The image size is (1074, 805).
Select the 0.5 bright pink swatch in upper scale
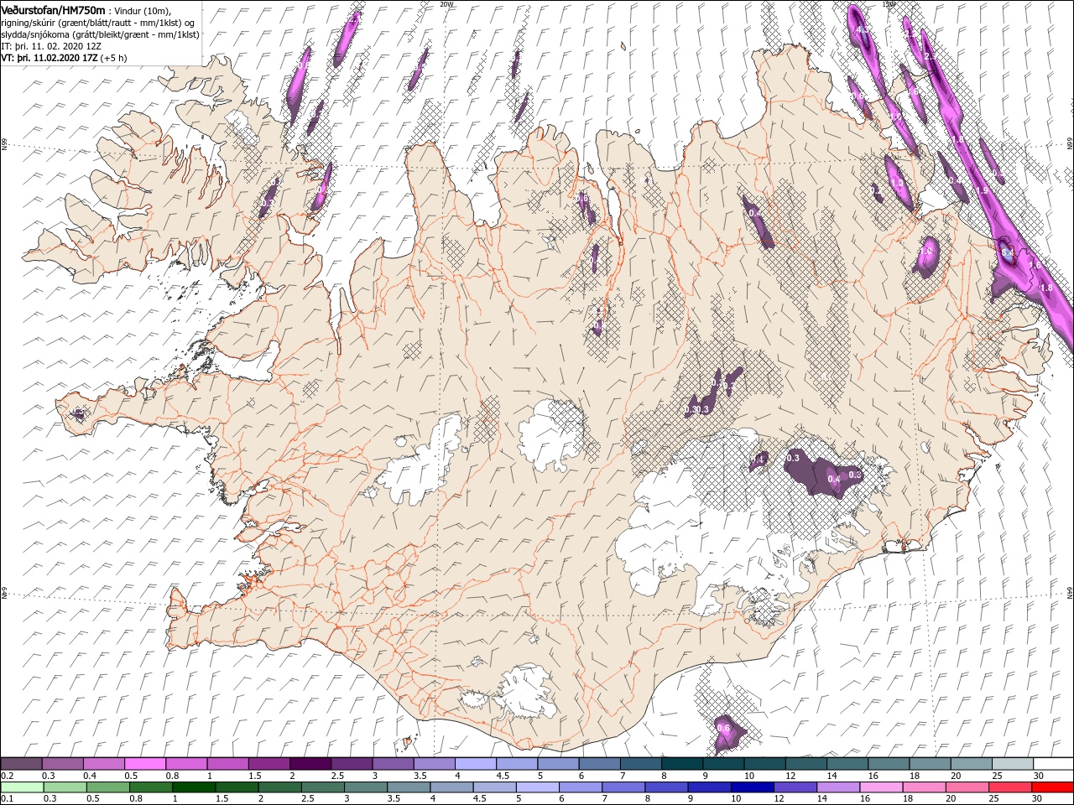144,764
